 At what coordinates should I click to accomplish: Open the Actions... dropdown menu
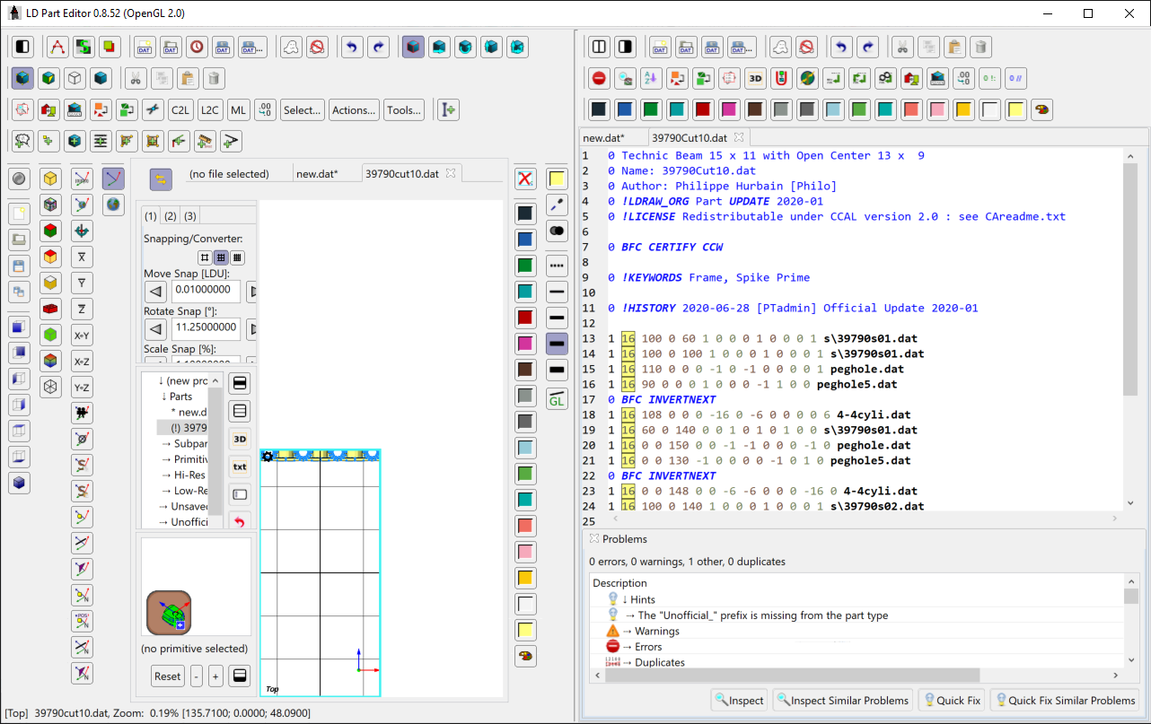[354, 110]
